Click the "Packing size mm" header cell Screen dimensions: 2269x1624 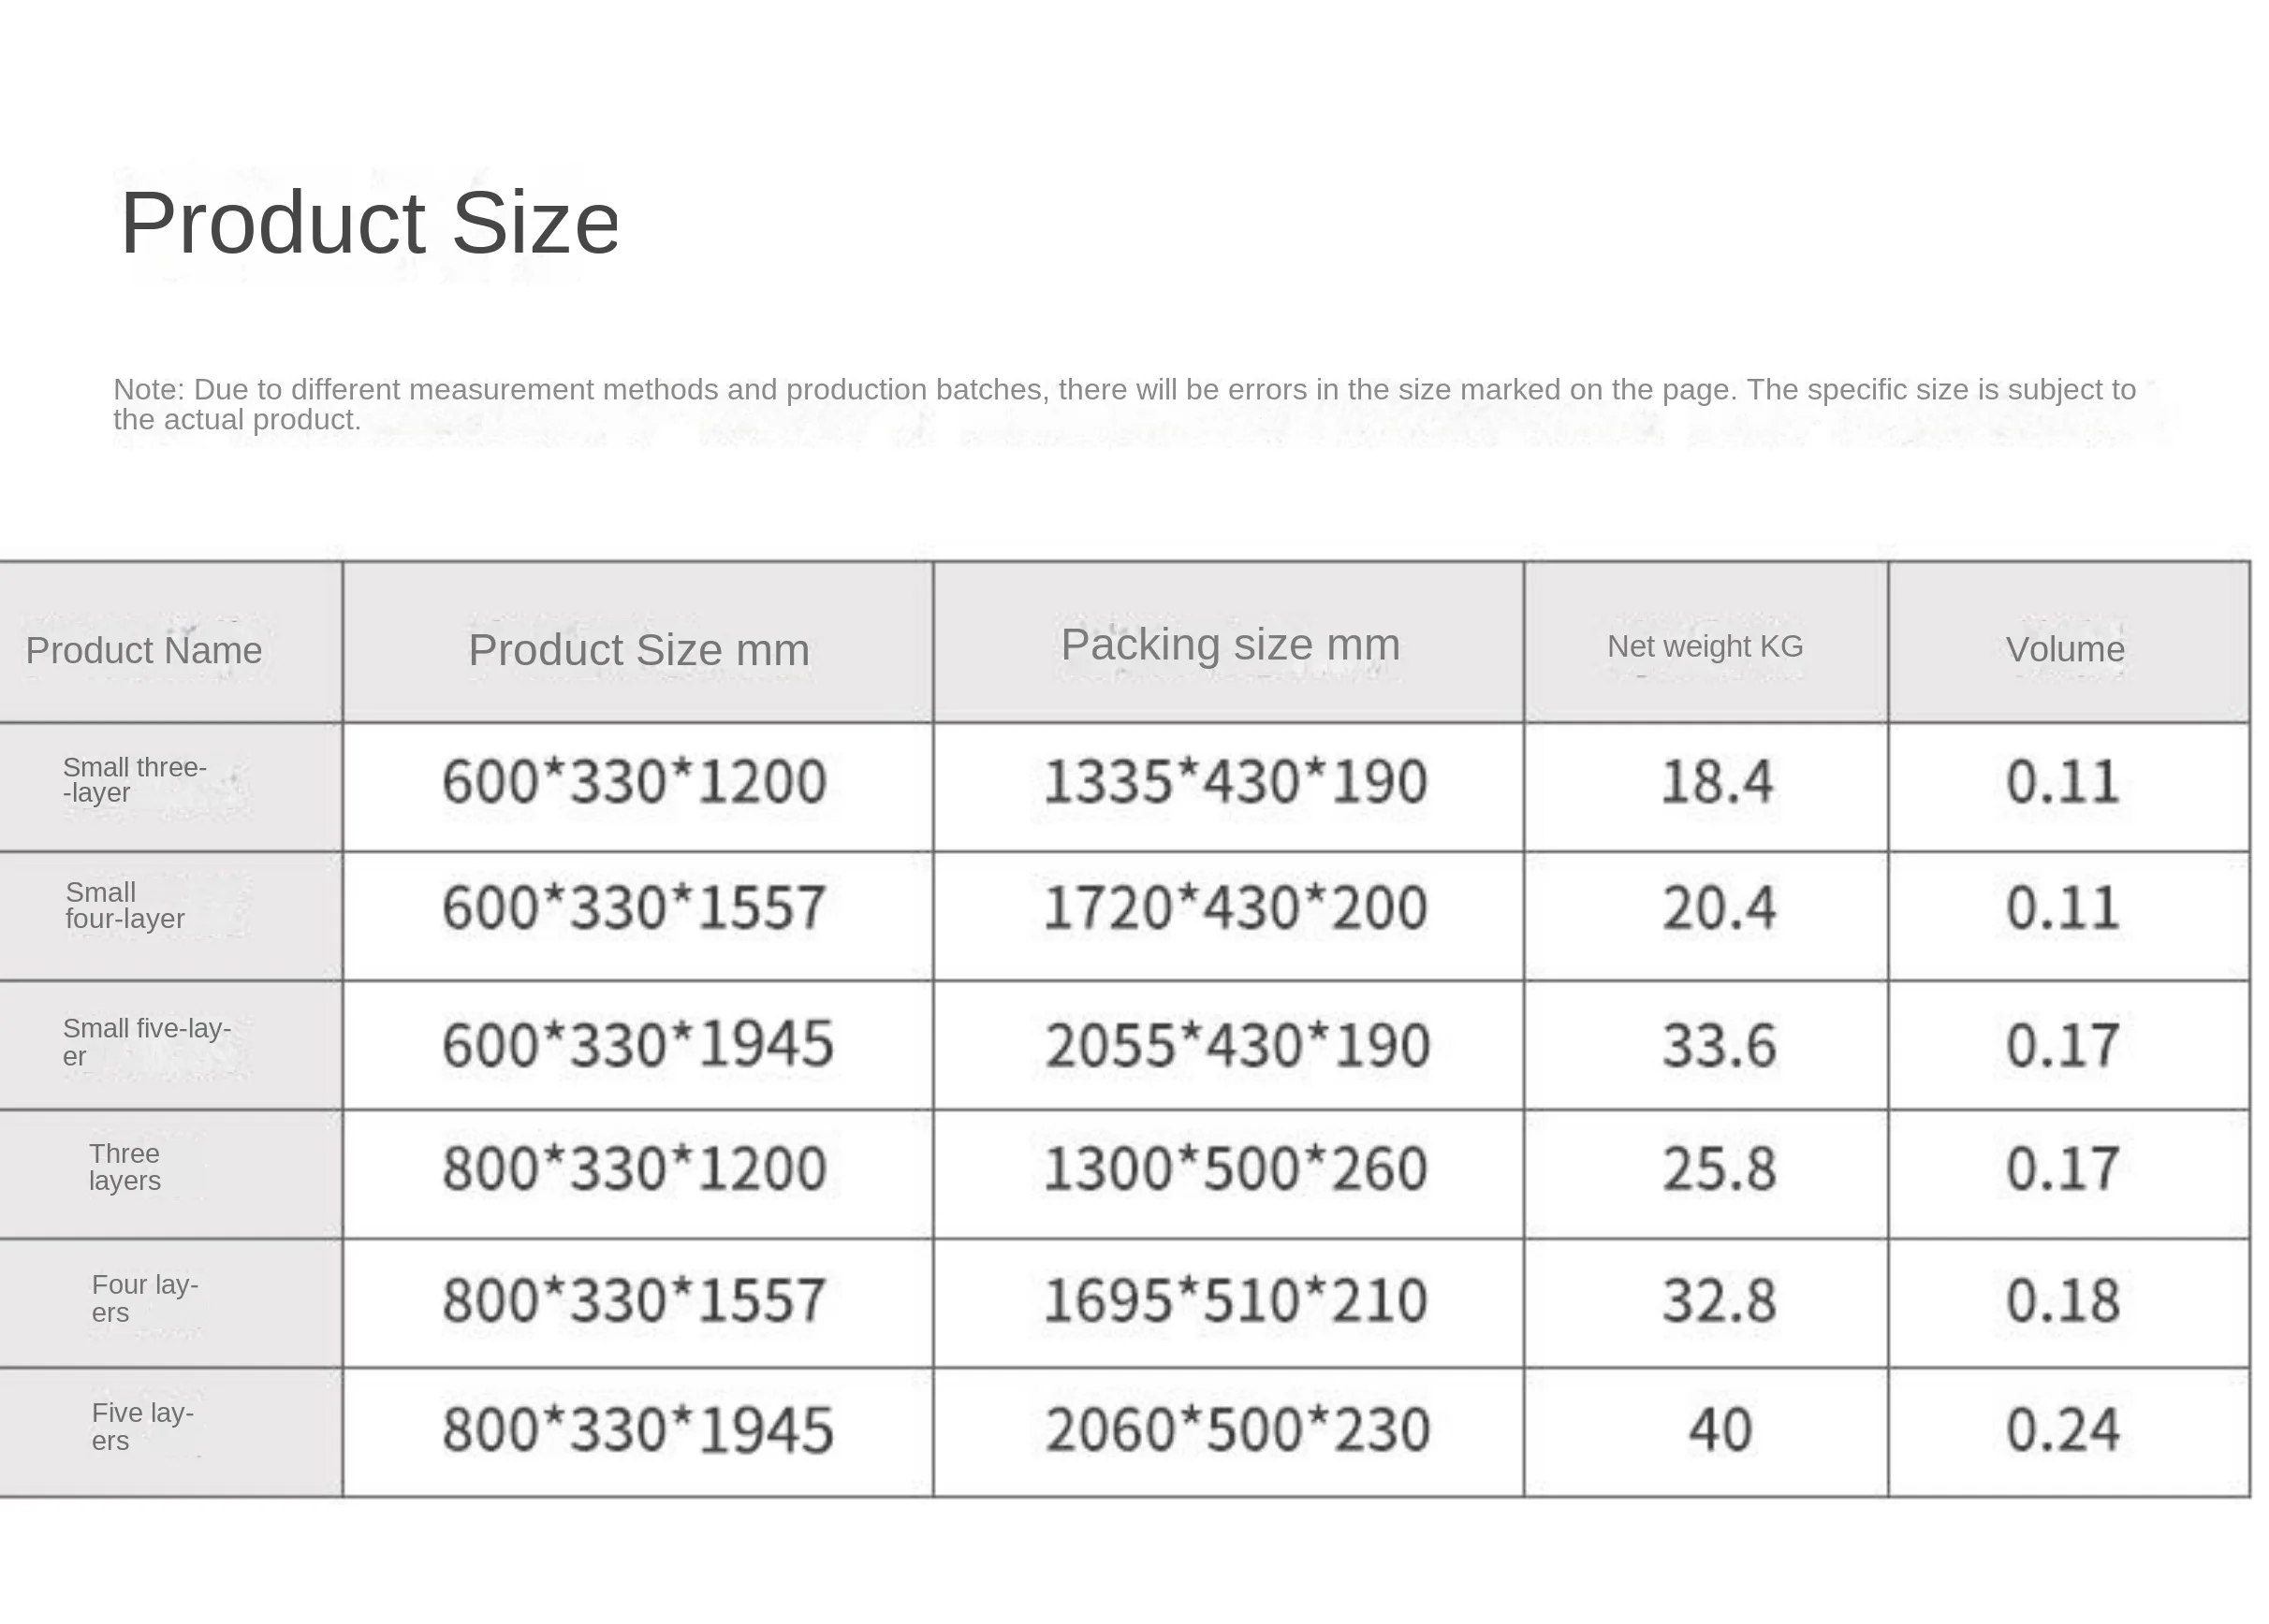click(x=1230, y=645)
